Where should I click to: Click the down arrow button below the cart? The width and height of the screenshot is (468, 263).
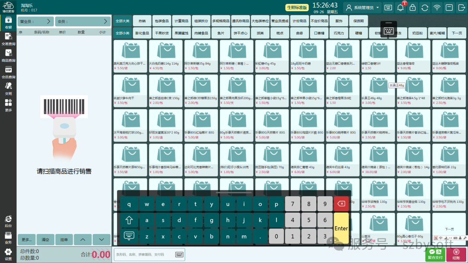tap(101, 240)
